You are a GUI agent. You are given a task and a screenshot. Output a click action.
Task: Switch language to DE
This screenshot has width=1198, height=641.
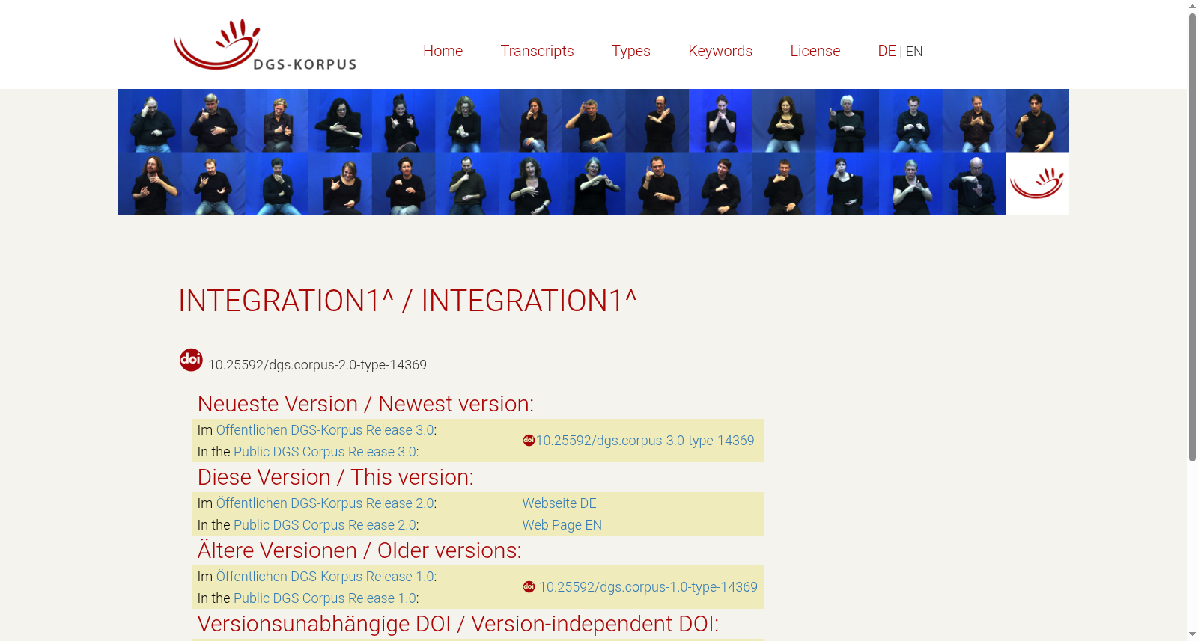click(887, 51)
